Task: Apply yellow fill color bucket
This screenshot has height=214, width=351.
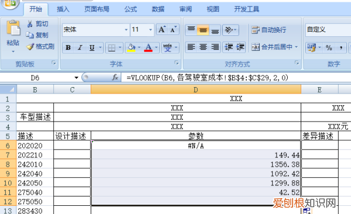Action: tap(131, 47)
